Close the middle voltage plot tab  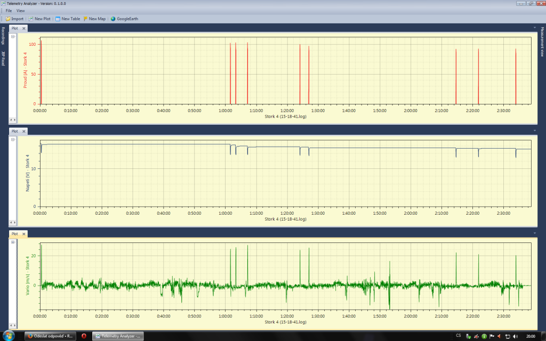point(24,131)
